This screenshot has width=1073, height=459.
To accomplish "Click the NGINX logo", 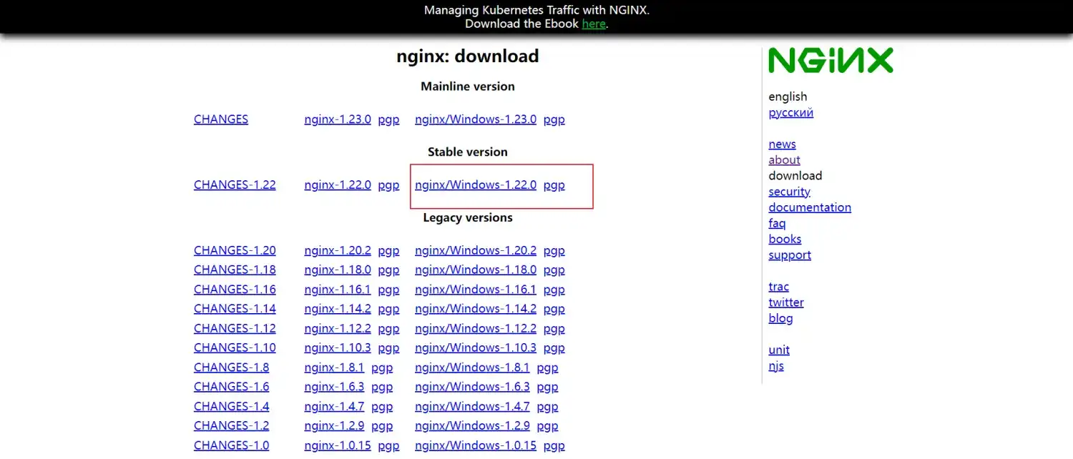I will click(831, 61).
